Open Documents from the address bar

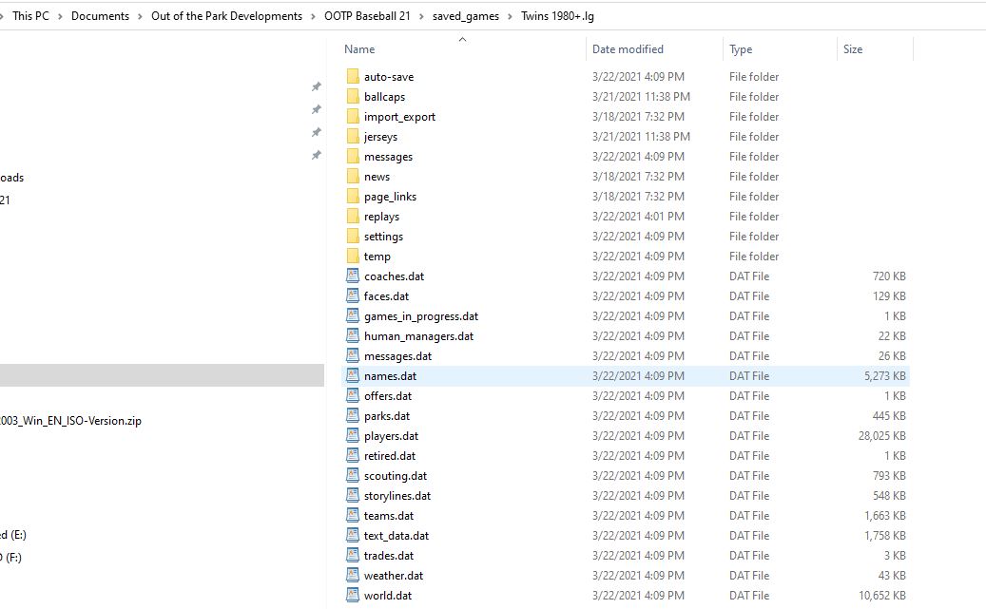[100, 16]
